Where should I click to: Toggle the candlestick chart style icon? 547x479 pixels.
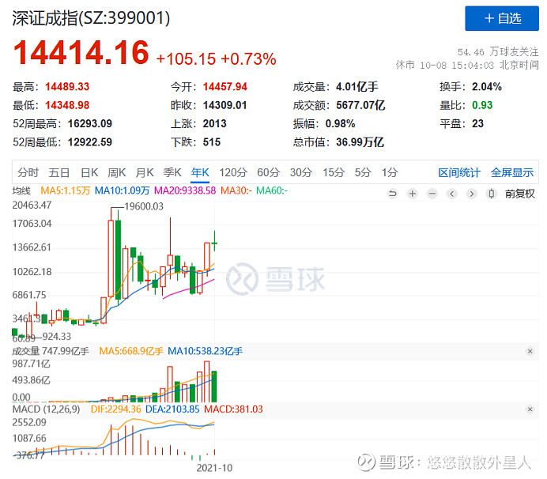(x=491, y=194)
